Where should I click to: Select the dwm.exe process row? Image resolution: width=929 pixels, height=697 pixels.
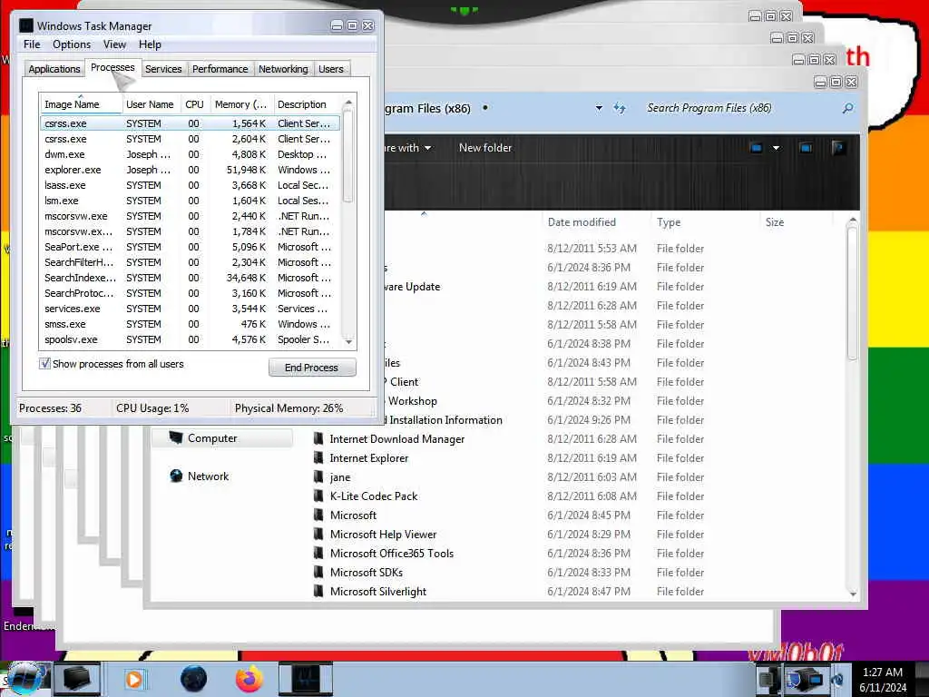tap(190, 154)
